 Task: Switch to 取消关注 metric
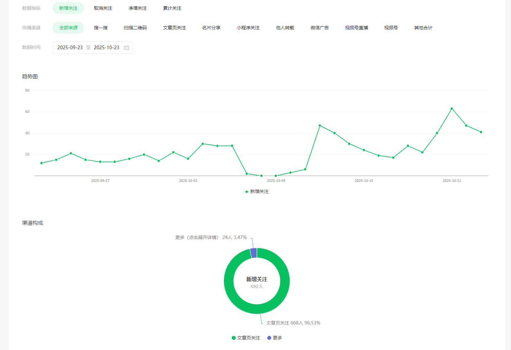point(103,8)
